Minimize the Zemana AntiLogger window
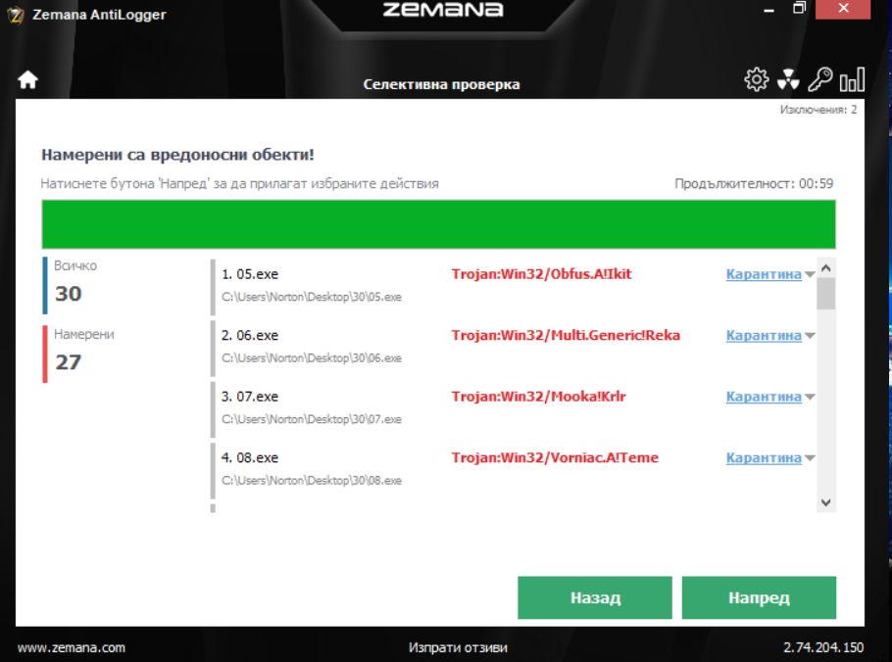The image size is (892, 662). click(x=768, y=10)
